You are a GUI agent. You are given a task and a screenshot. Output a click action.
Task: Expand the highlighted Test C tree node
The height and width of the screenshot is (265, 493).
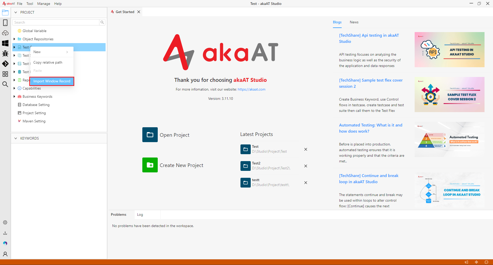click(14, 47)
